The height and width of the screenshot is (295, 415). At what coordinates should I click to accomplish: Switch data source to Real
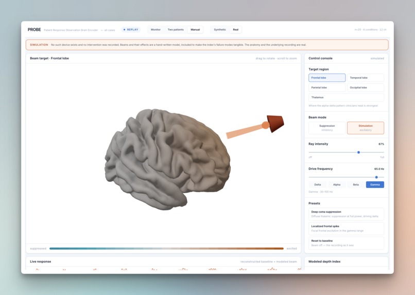(x=235, y=30)
